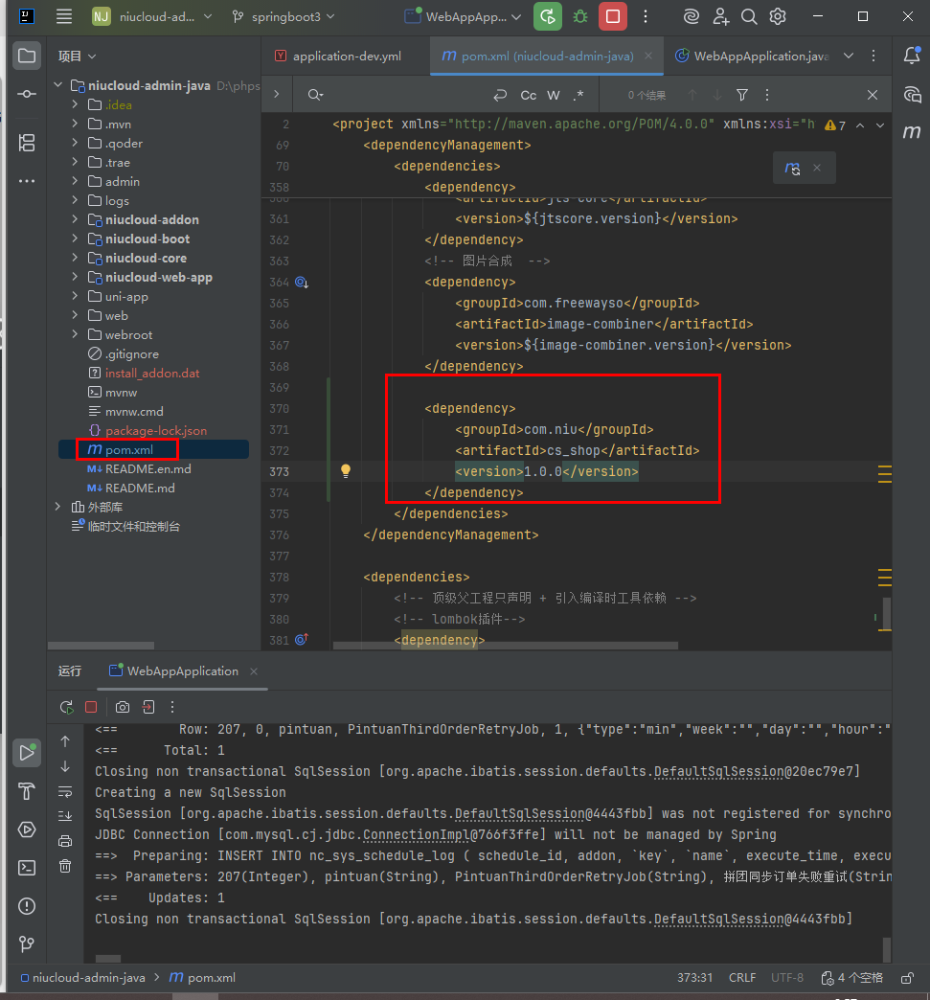Load Maven changes floating icon in editor
This screenshot has width=930, height=1000.
click(792, 168)
